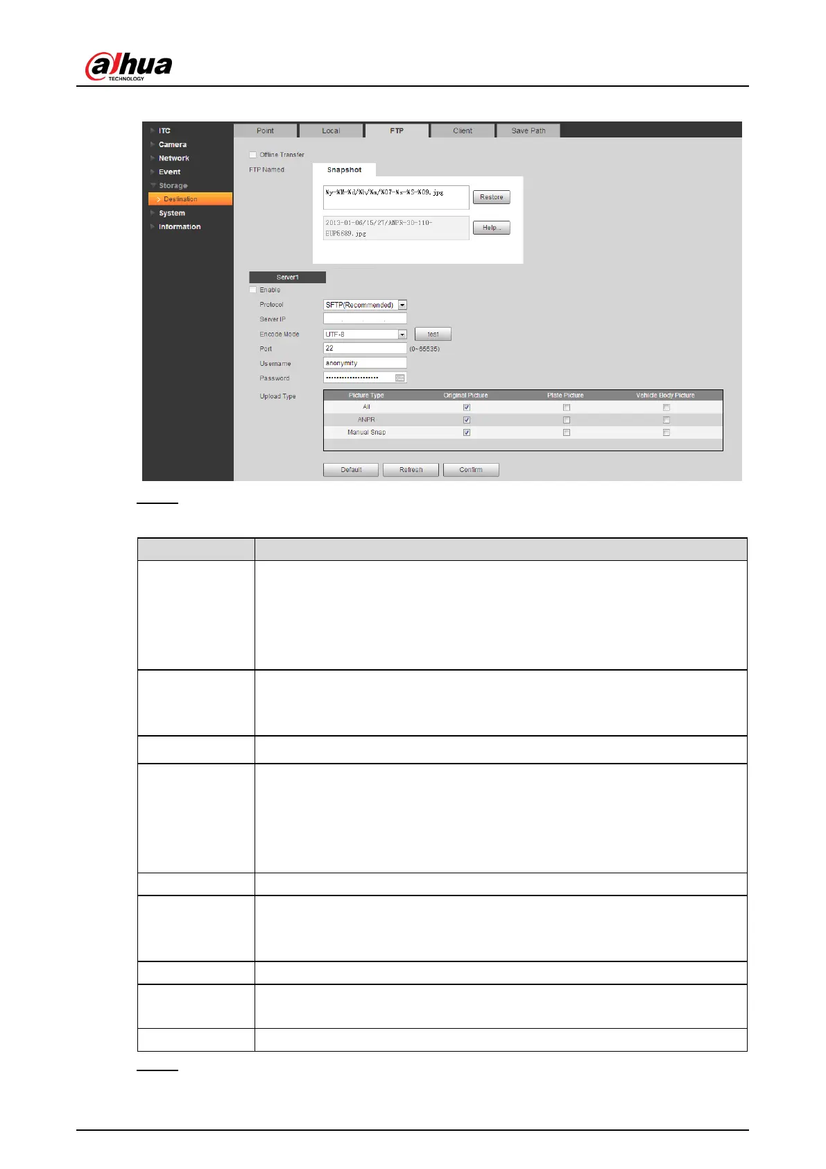Switch to the Local tab

(x=332, y=131)
